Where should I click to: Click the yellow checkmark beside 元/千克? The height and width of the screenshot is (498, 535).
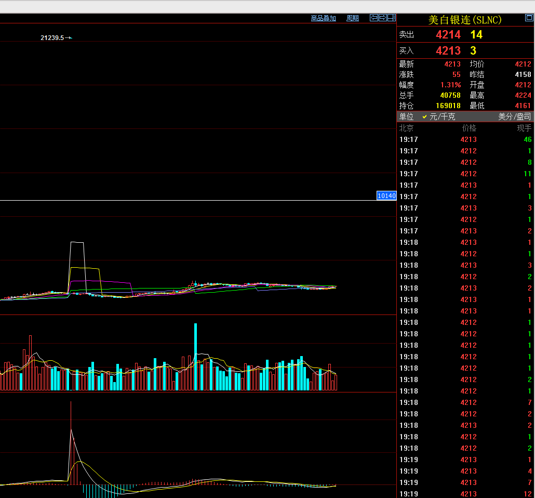coord(424,117)
